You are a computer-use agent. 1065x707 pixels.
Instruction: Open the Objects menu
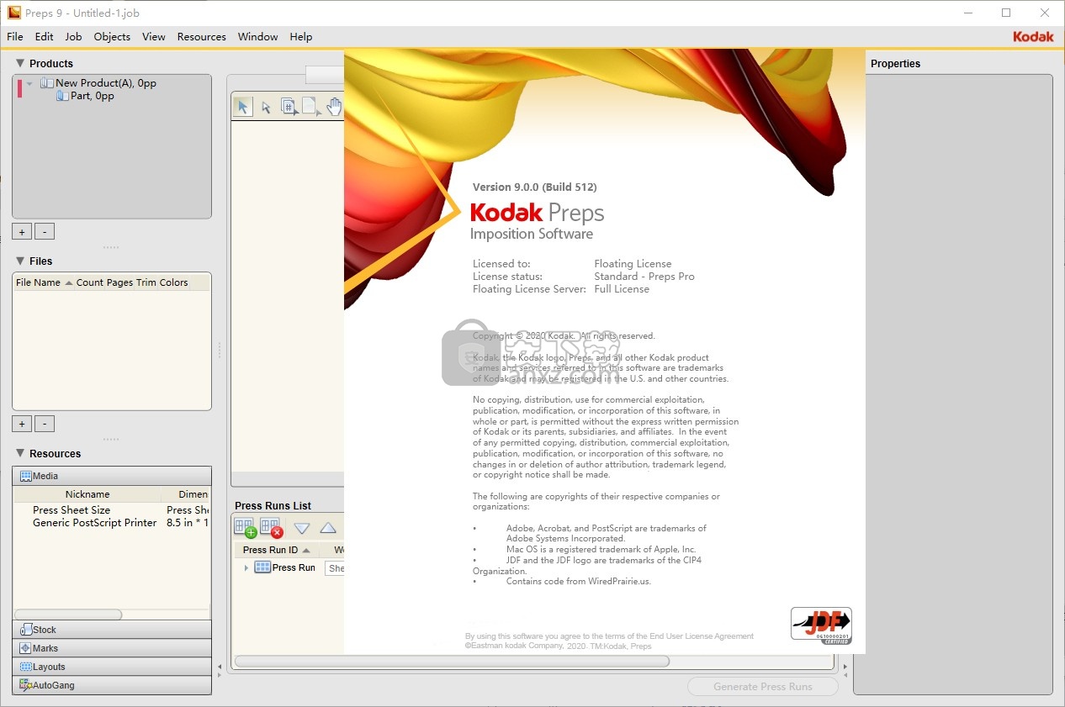pos(112,36)
